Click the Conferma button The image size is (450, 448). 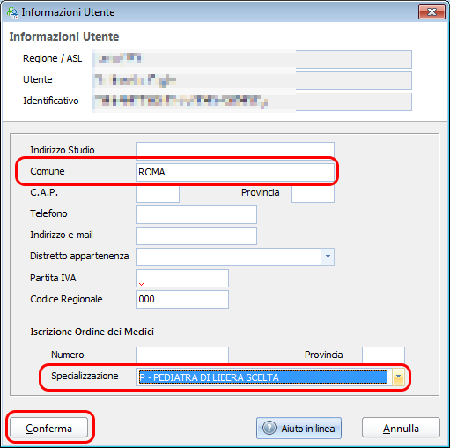tap(48, 428)
